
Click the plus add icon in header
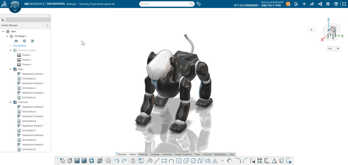pos(304,4)
